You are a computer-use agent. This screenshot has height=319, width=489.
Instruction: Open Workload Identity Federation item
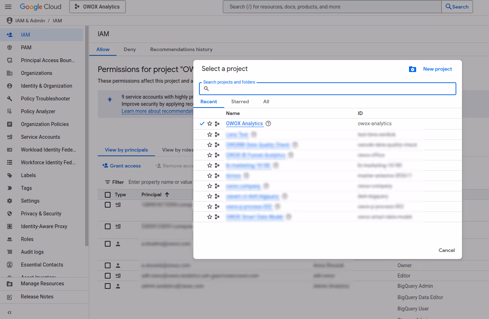(42, 150)
